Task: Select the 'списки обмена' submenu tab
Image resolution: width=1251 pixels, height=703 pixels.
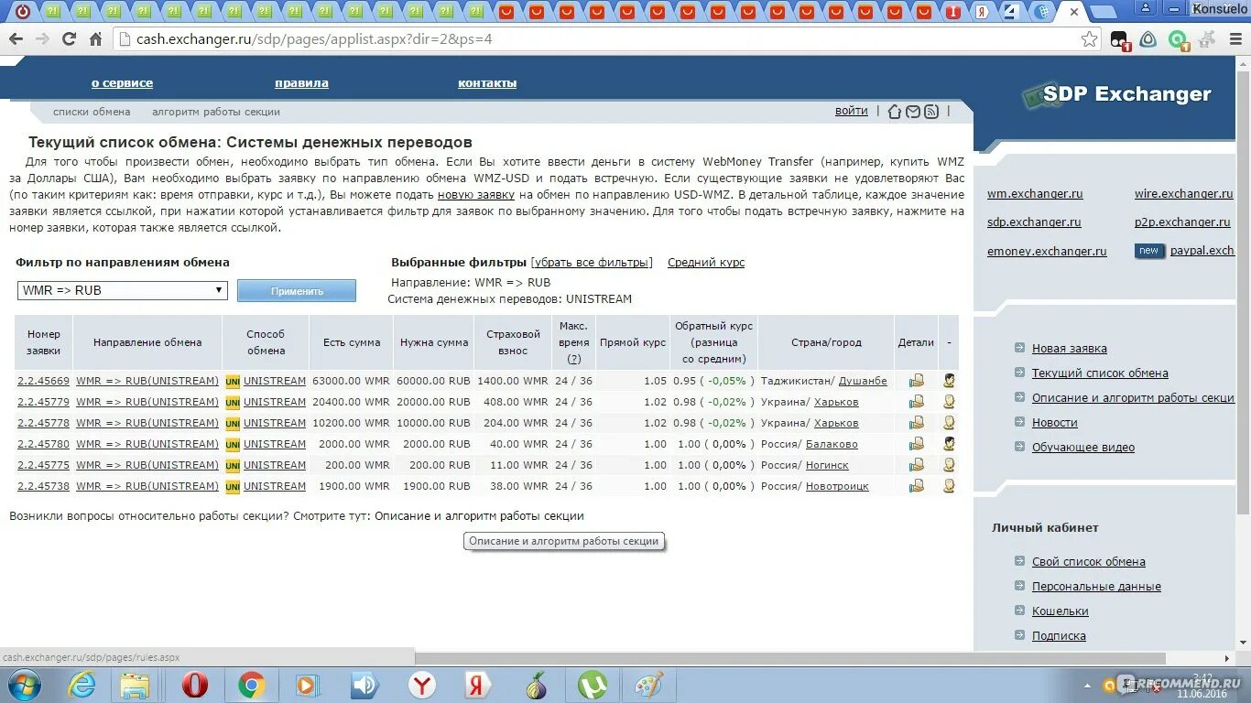Action: click(x=92, y=112)
